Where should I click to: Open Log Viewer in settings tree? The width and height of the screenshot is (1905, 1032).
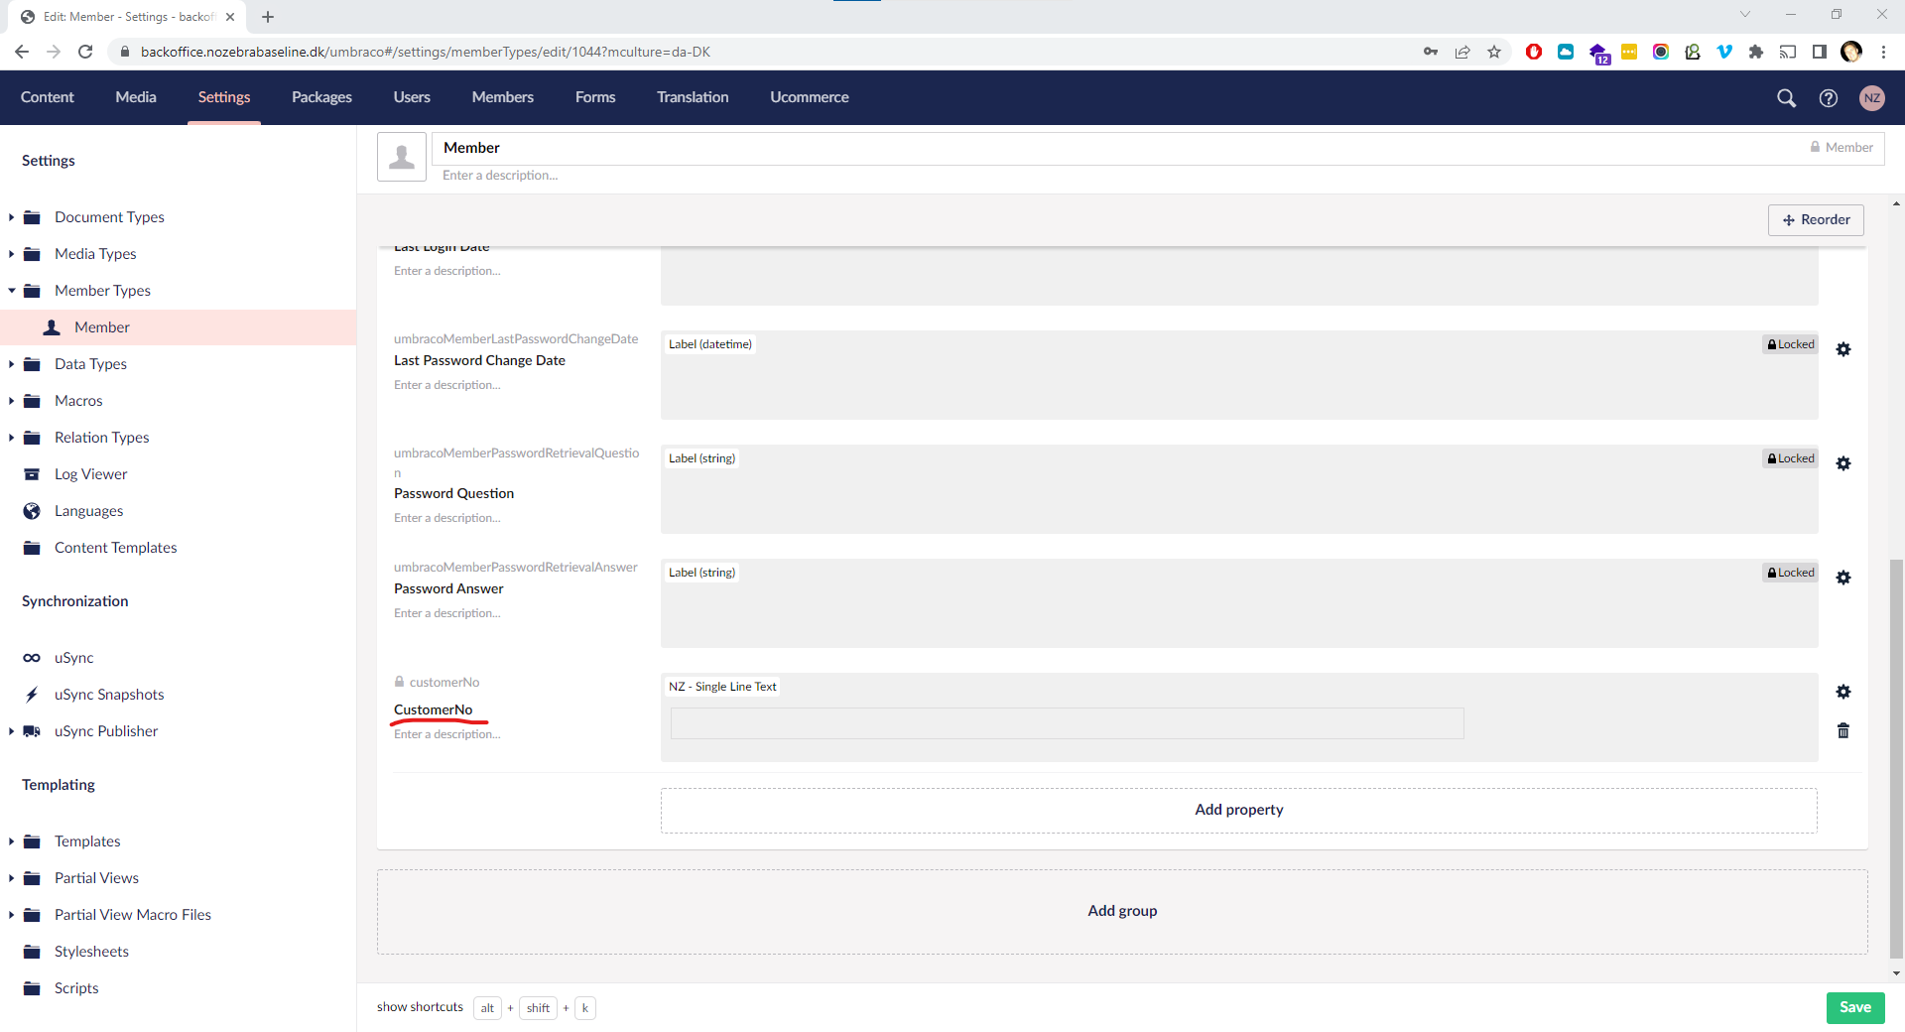point(90,474)
